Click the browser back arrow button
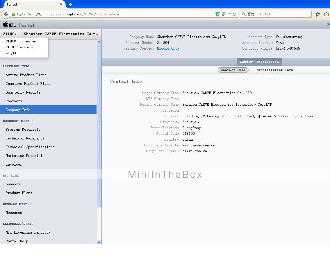 click(x=6, y=14)
